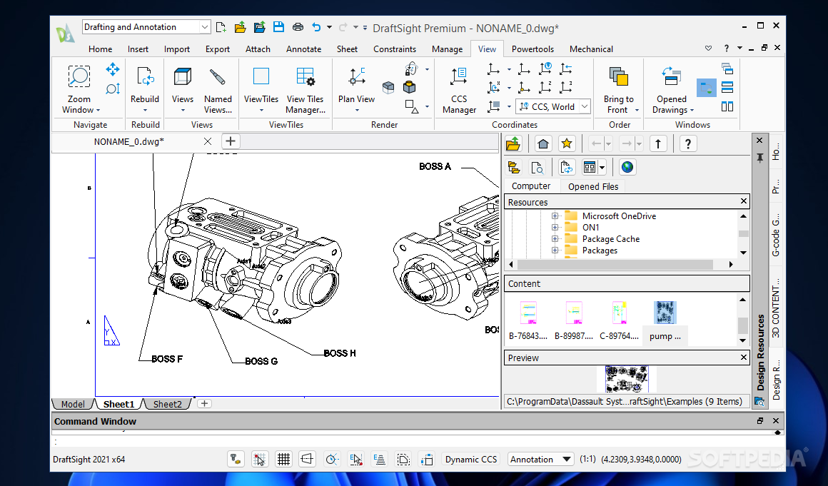Add a new sheet with plus
The width and height of the screenshot is (828, 486).
(x=204, y=404)
